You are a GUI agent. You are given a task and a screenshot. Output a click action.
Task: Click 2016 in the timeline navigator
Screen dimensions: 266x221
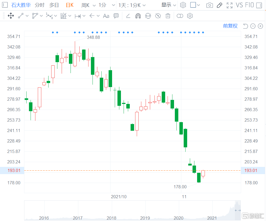click(44, 218)
